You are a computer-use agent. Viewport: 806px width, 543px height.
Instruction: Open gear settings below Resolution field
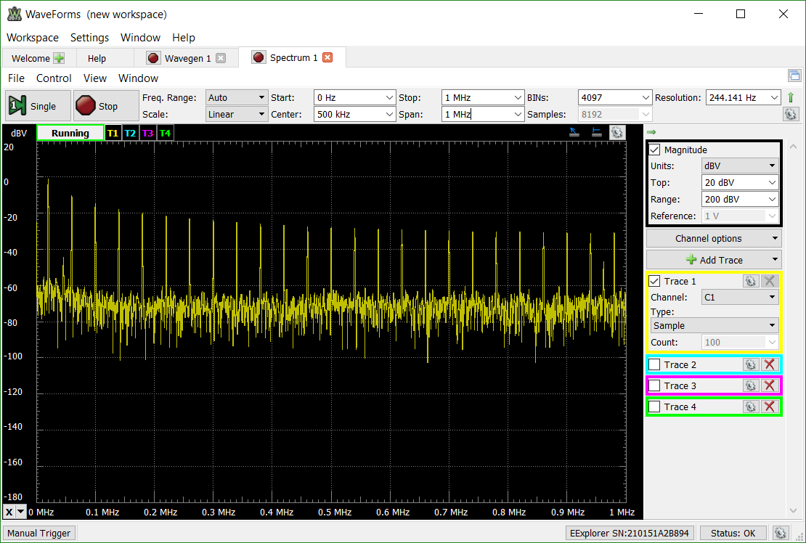point(791,114)
